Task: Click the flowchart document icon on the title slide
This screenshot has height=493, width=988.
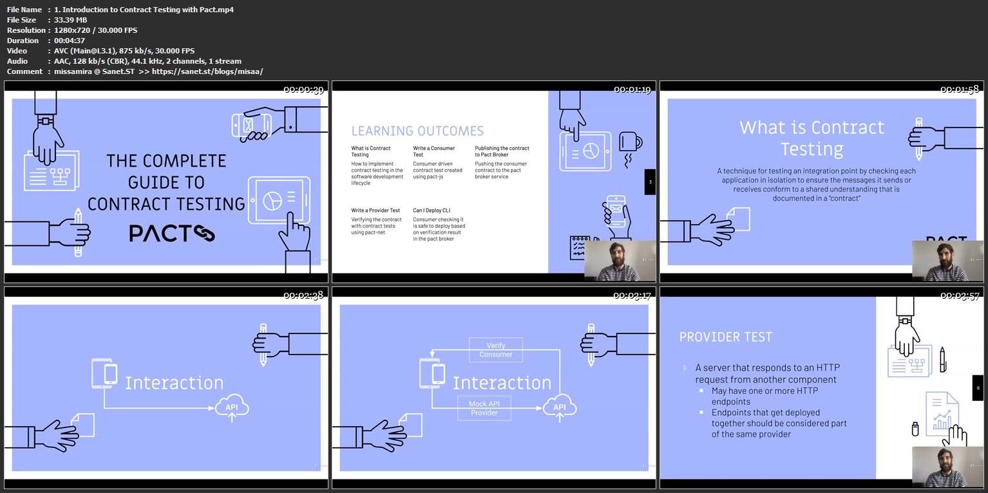Action: pyautogui.click(x=52, y=171)
